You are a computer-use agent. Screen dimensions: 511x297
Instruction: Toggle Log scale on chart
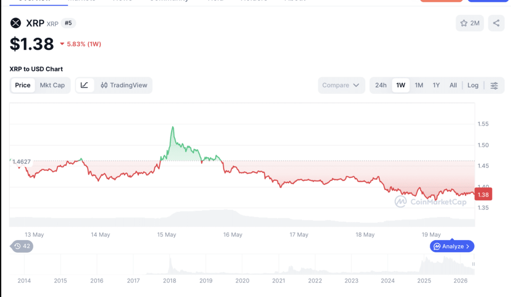[473, 85]
